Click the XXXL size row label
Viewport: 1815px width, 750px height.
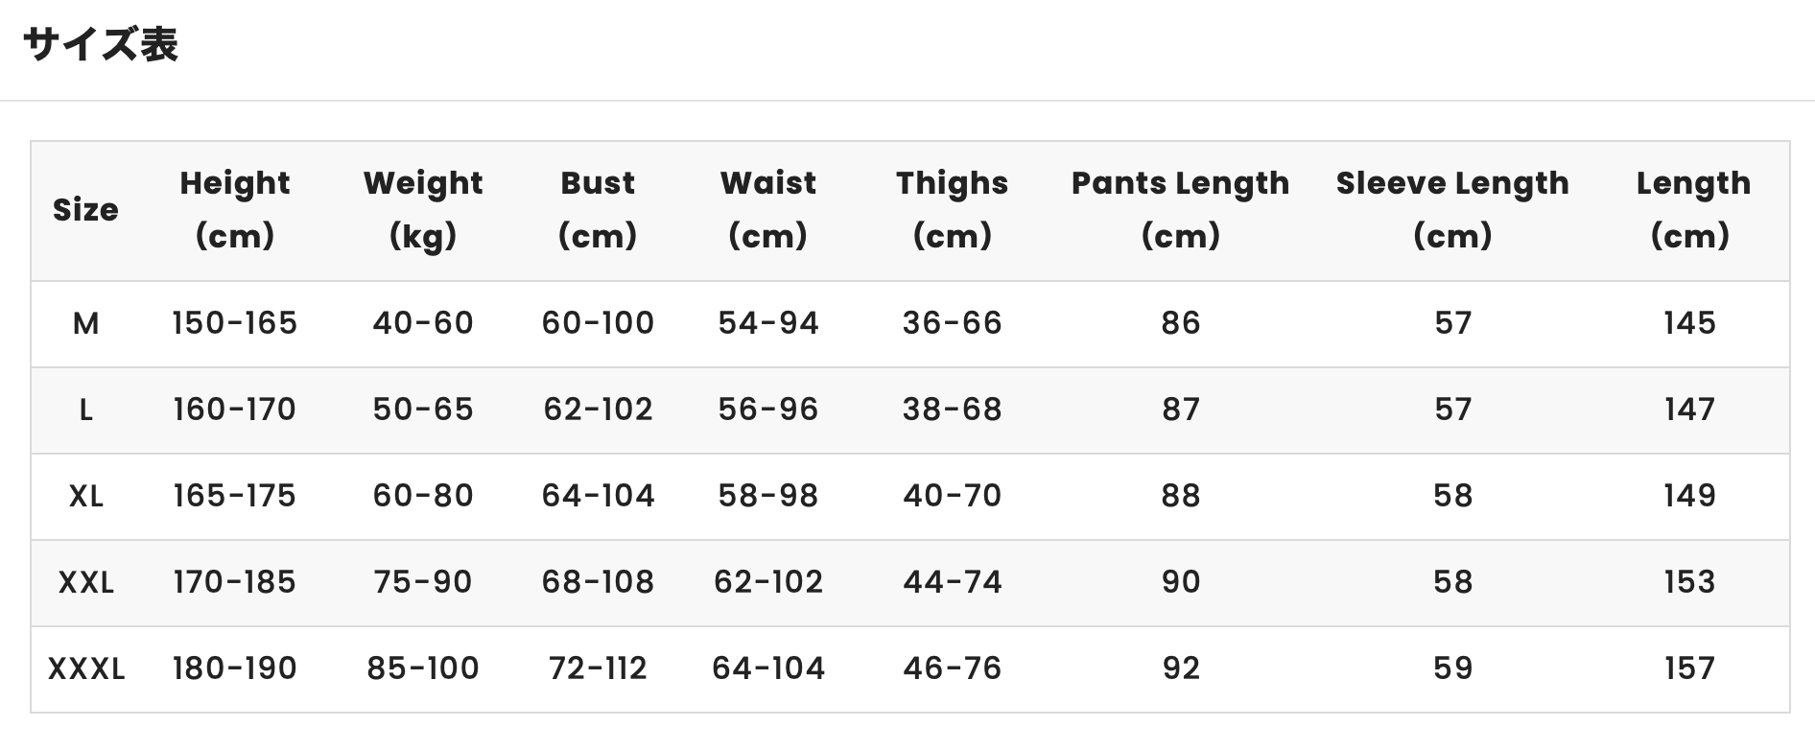pos(85,669)
